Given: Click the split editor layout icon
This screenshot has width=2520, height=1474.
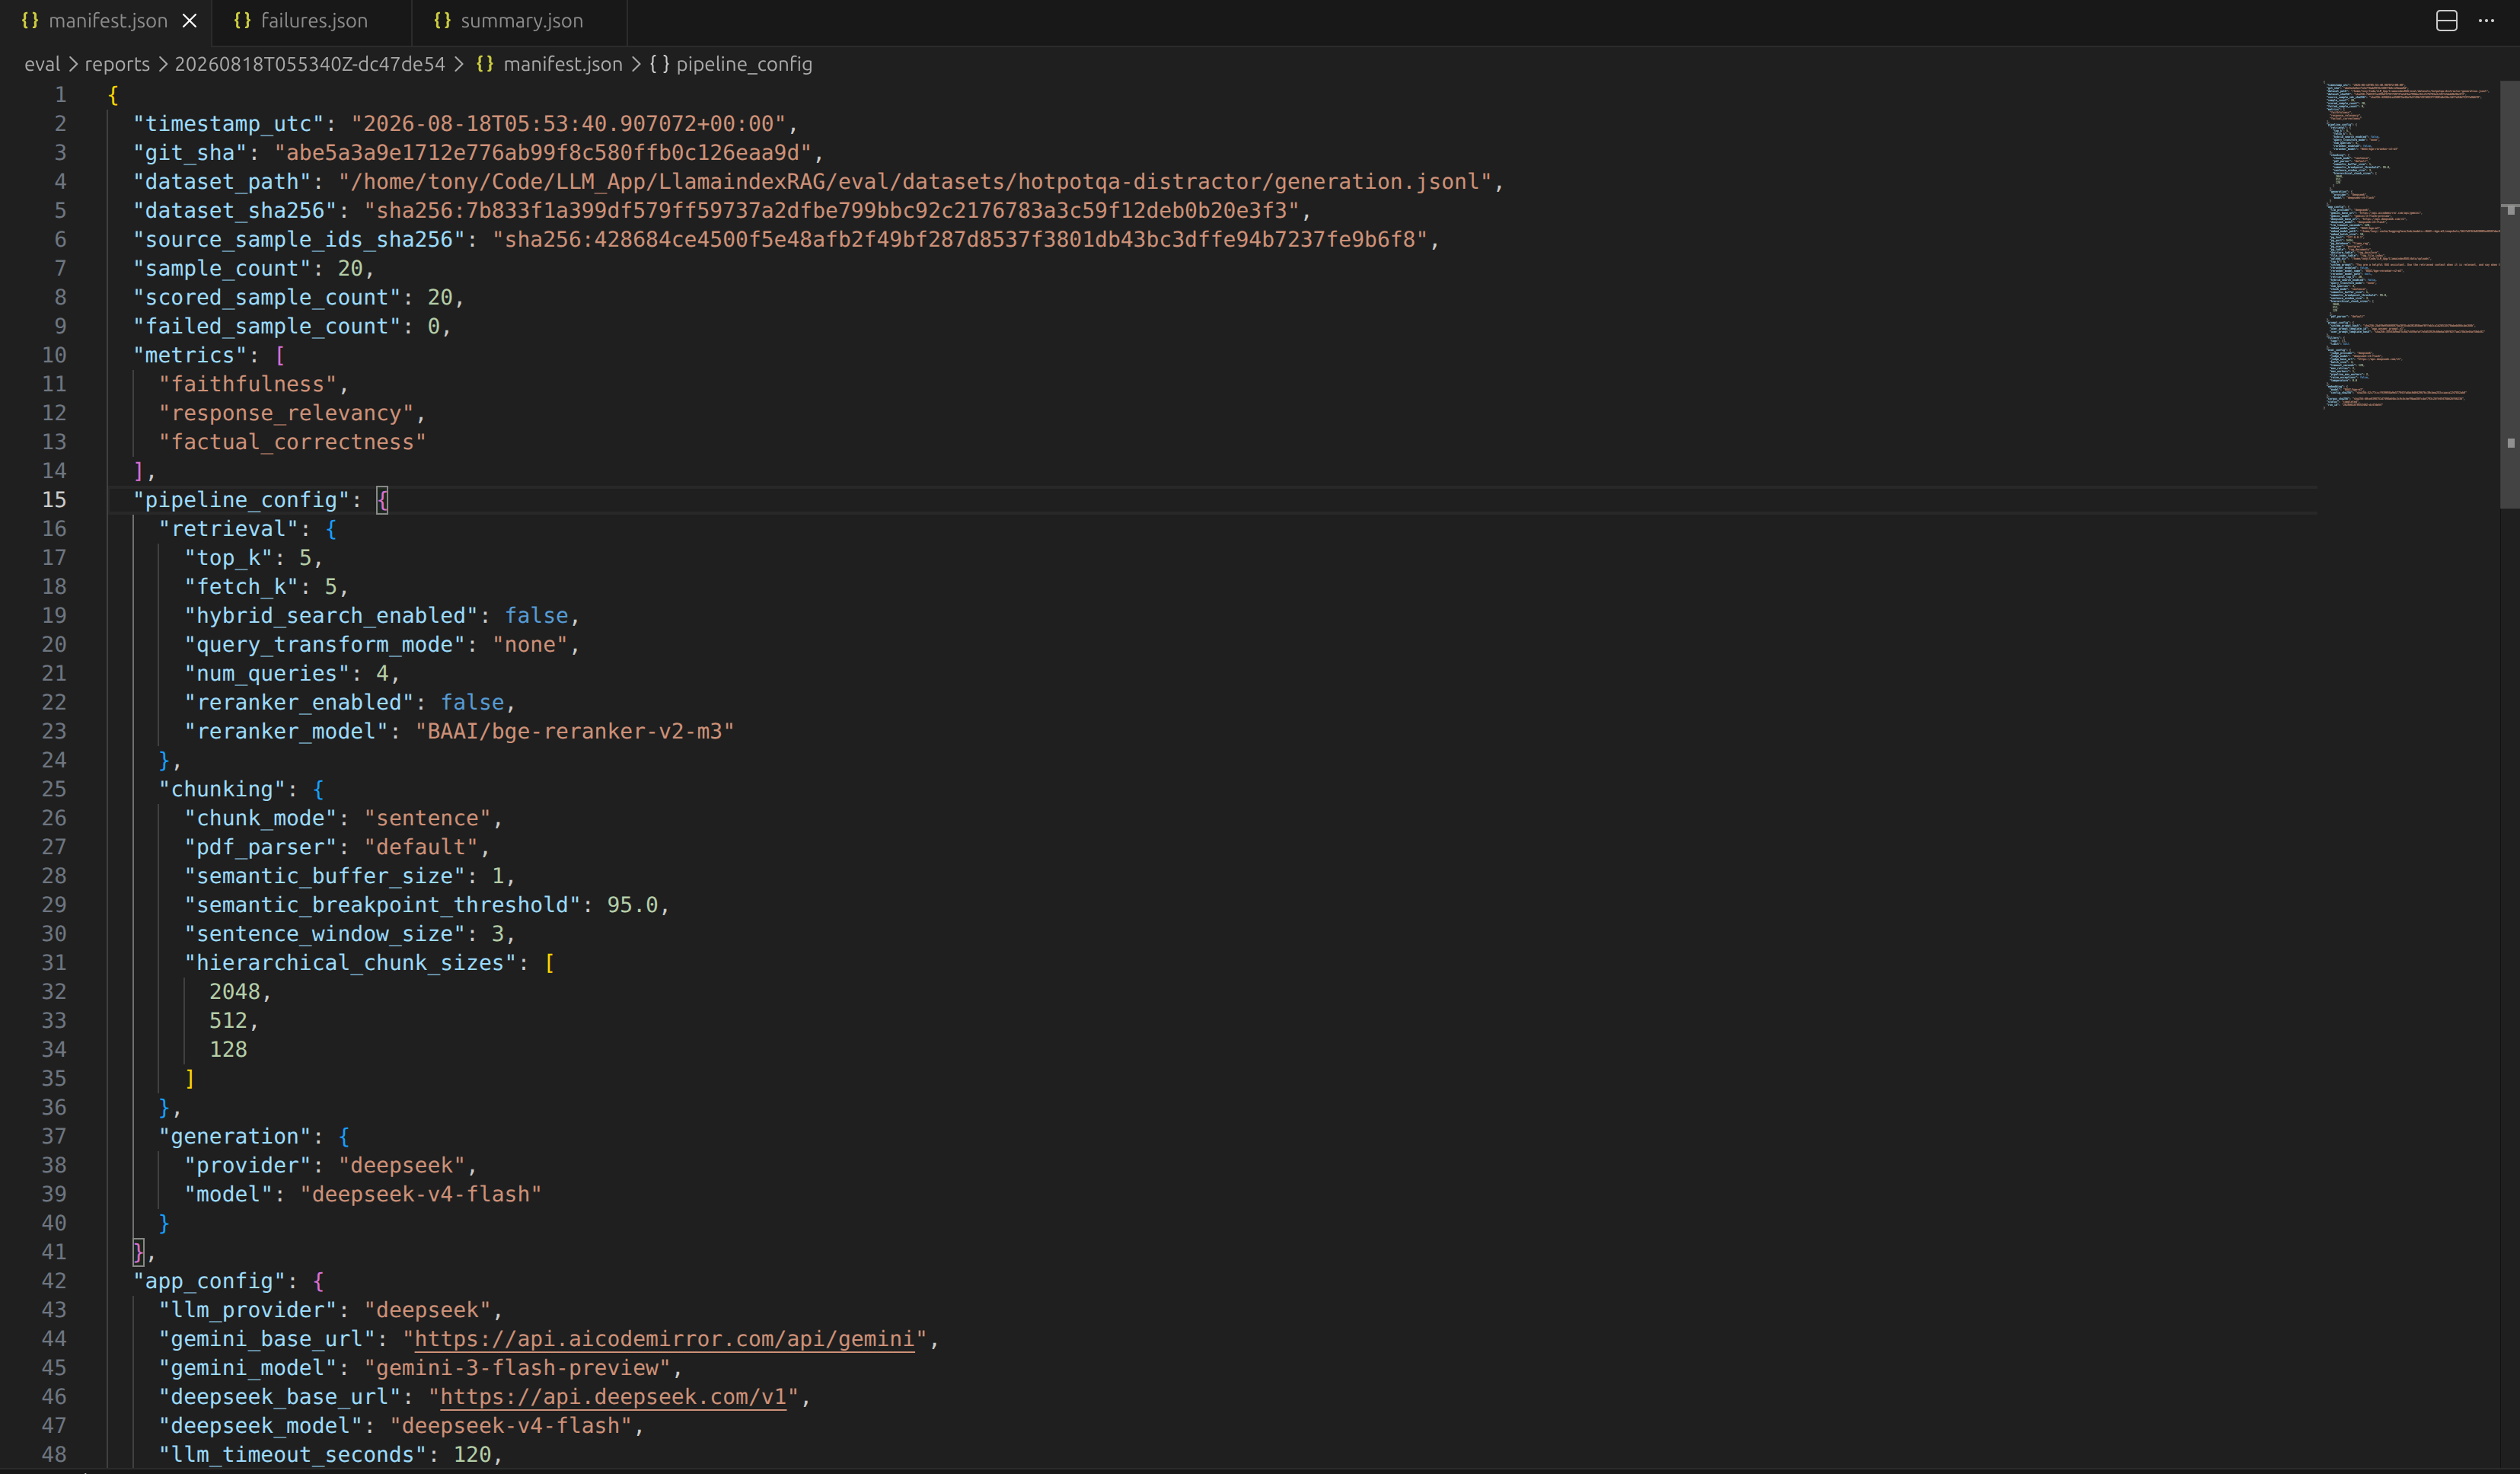Looking at the screenshot, I should (x=2446, y=21).
